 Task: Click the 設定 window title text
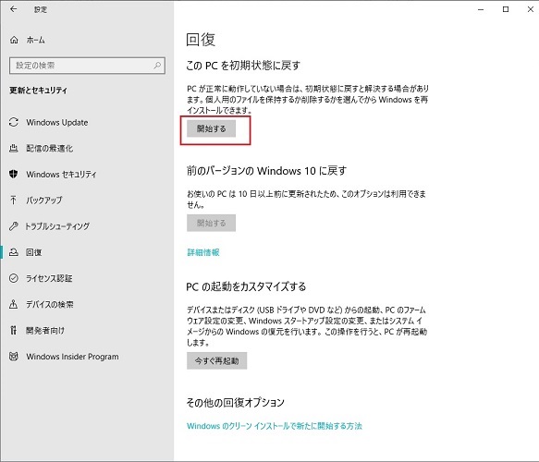[x=41, y=9]
